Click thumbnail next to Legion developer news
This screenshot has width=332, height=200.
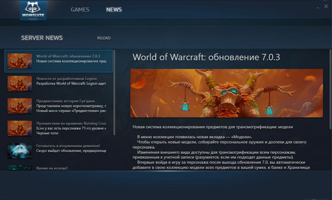tap(20, 83)
